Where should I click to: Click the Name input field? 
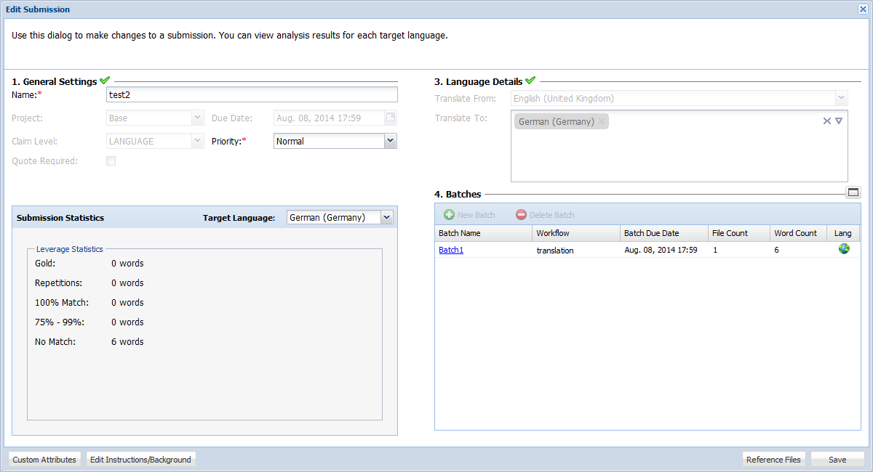click(252, 94)
